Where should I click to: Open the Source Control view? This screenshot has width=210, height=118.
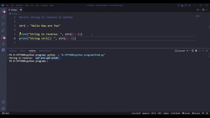click(3, 24)
